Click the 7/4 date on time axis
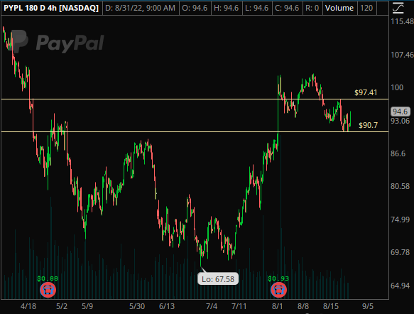 click(x=212, y=306)
